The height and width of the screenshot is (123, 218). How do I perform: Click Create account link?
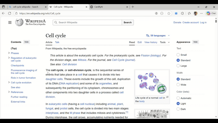[x=190, y=22]
